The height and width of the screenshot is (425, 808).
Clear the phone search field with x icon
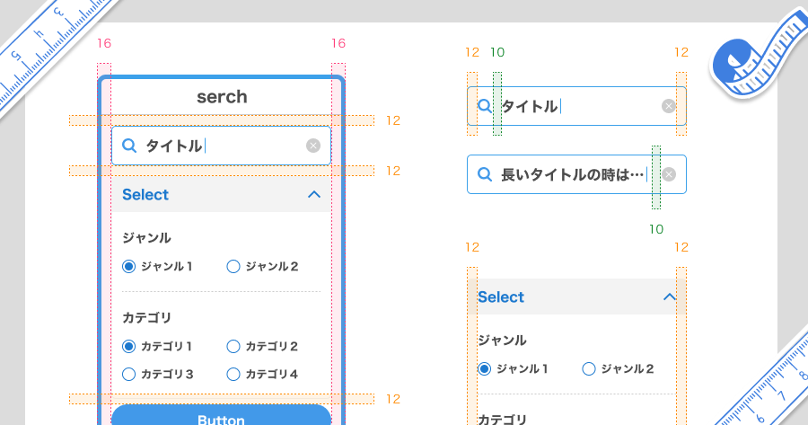[x=312, y=146]
